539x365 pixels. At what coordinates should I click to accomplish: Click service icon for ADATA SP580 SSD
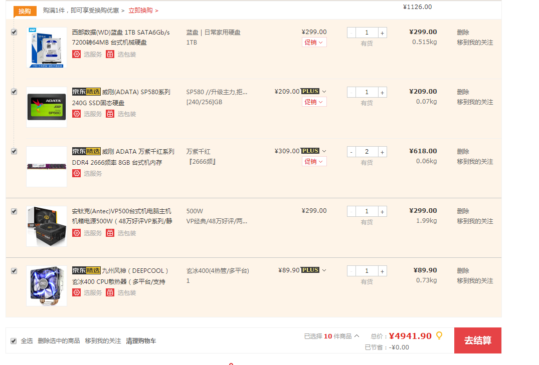[76, 114]
